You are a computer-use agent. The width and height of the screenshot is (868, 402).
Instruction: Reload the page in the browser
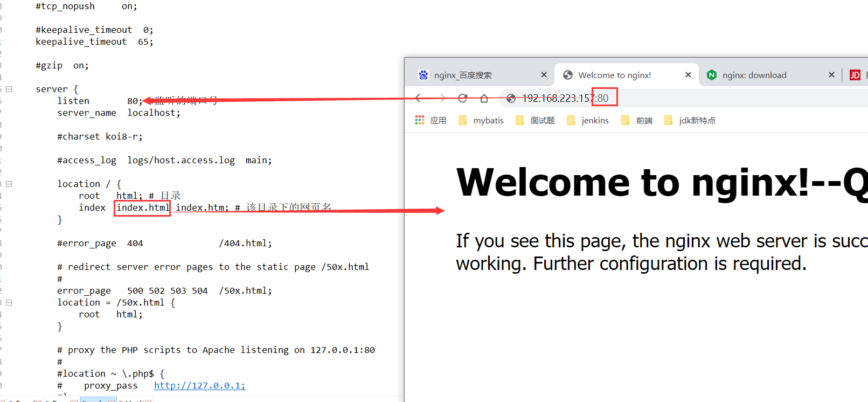tap(462, 98)
